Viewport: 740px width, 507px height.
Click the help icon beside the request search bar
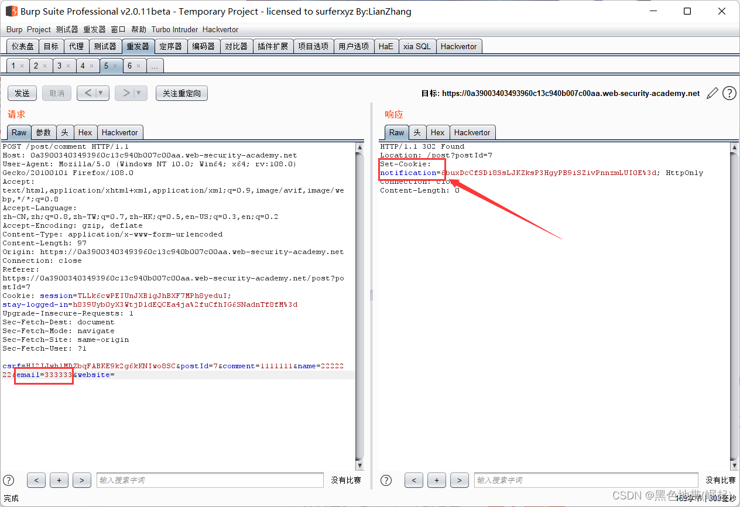[9, 480]
